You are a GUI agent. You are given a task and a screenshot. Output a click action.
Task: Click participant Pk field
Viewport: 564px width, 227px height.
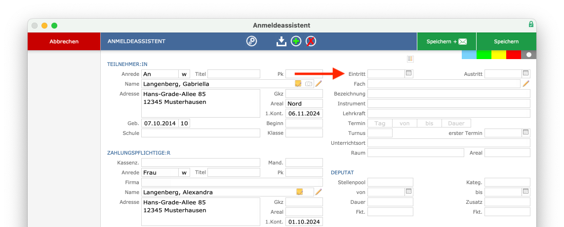pyautogui.click(x=304, y=74)
